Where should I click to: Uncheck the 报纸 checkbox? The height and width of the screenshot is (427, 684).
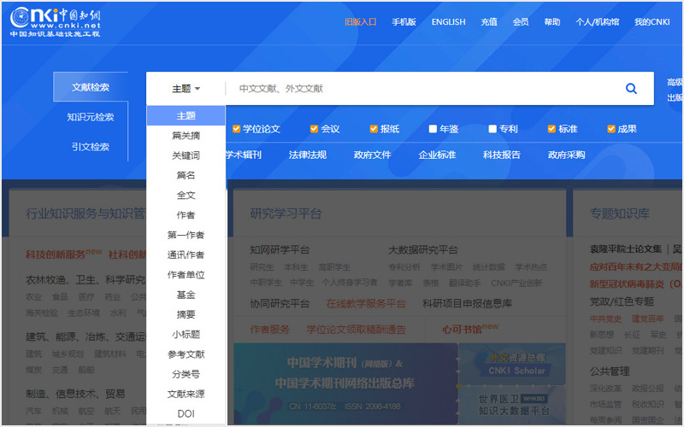(x=374, y=129)
